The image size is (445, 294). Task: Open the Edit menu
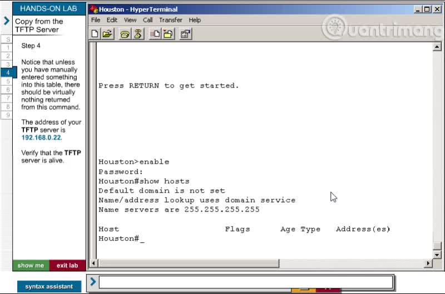point(112,20)
